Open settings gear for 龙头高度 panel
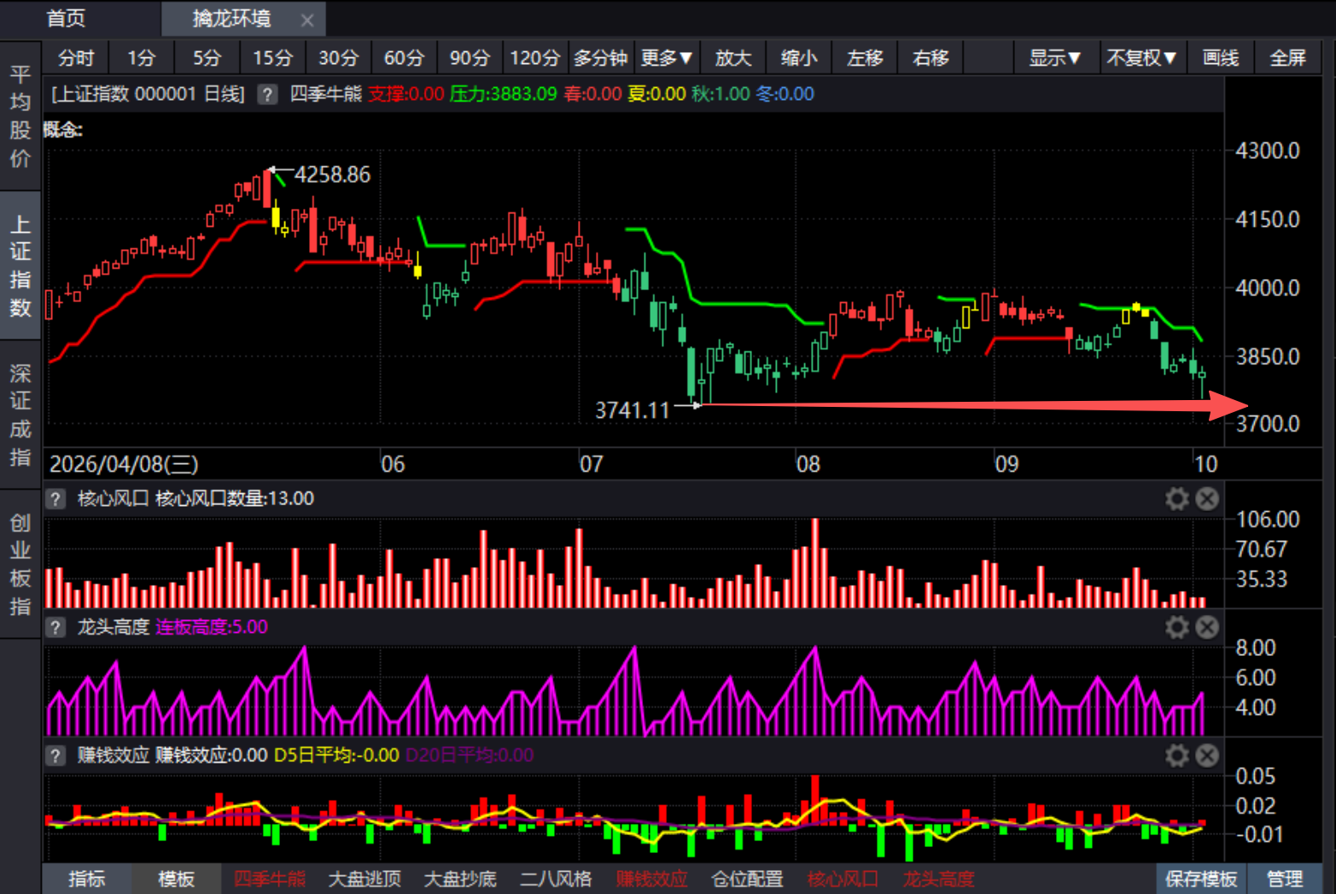 coord(1177,628)
